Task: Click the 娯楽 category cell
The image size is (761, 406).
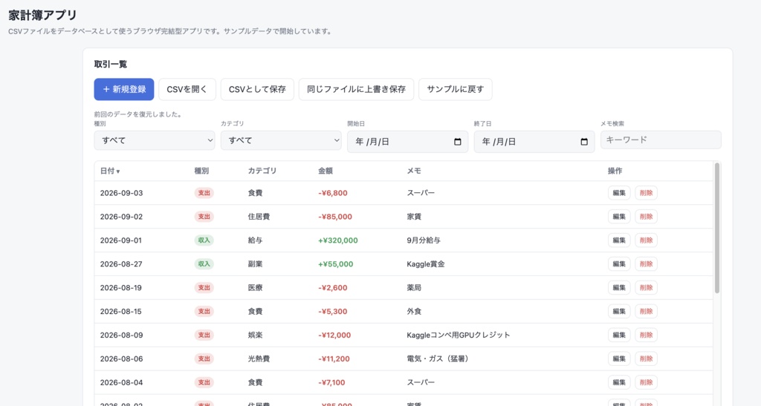Action: coord(255,335)
